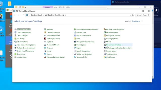Viewport: 161px width, 90px height.
Task: Click the File Explorer Options link
Action: tap(113, 35)
